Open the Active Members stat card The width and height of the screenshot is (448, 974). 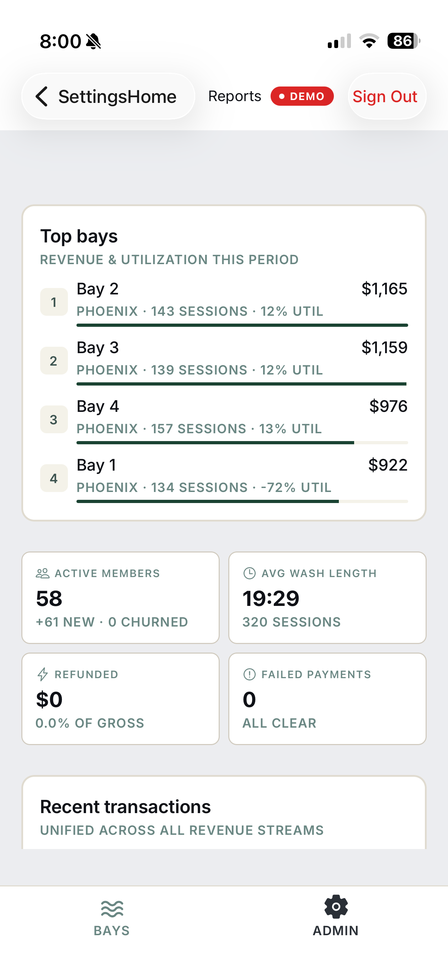(x=121, y=597)
